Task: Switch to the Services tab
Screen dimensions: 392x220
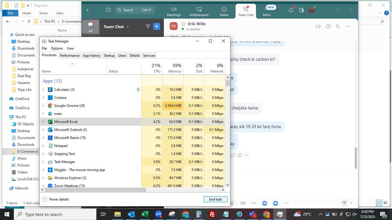Action: (149, 56)
